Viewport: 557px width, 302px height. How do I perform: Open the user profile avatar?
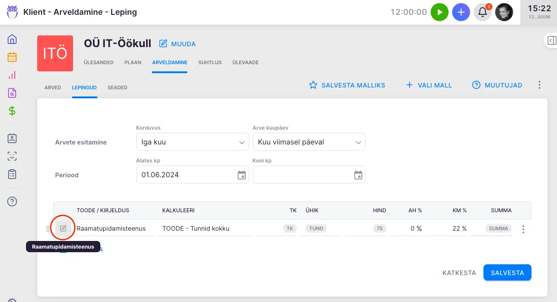tap(504, 12)
